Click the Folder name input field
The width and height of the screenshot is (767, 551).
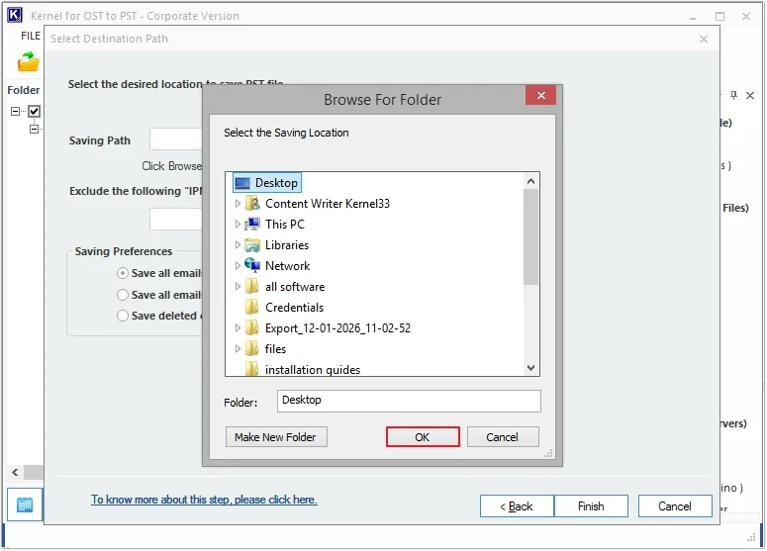click(x=409, y=401)
